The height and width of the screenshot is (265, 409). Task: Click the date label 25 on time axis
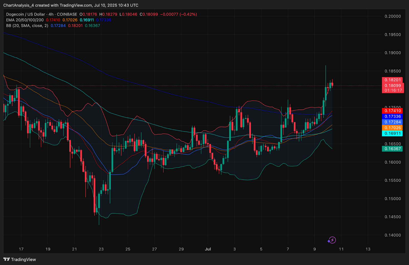[128, 249]
